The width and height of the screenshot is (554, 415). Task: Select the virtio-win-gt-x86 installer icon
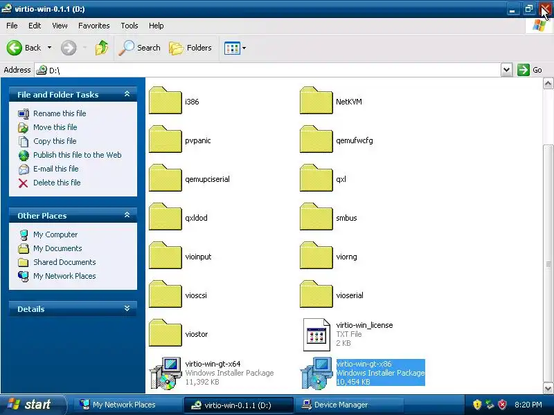pos(316,373)
